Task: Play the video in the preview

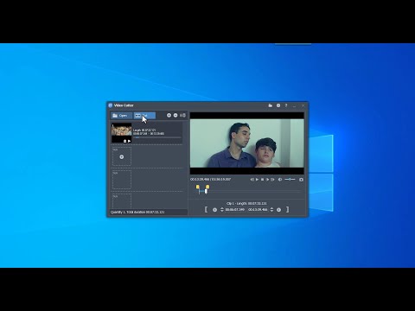Action: tap(257, 180)
